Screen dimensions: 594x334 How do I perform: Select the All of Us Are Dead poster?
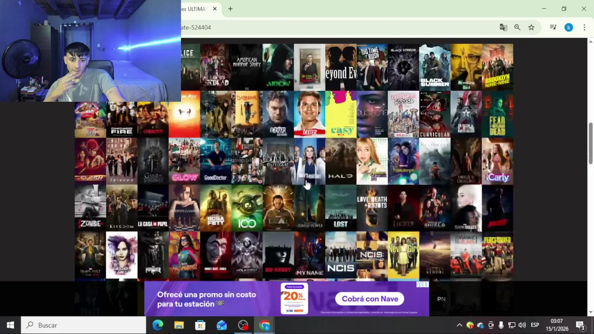click(215, 67)
